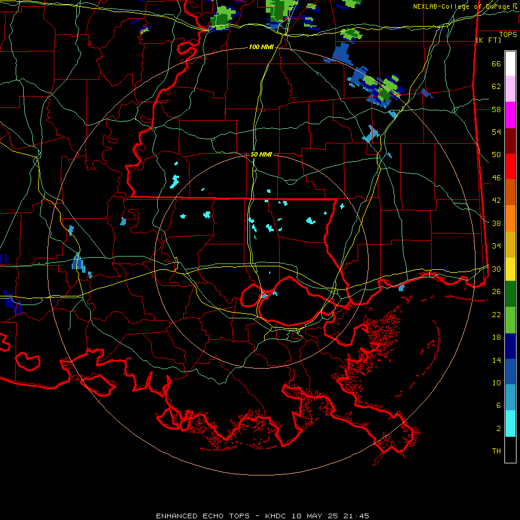Click the 62 value on the scale
Image resolution: width=520 pixels, height=520 pixels.
click(x=496, y=87)
